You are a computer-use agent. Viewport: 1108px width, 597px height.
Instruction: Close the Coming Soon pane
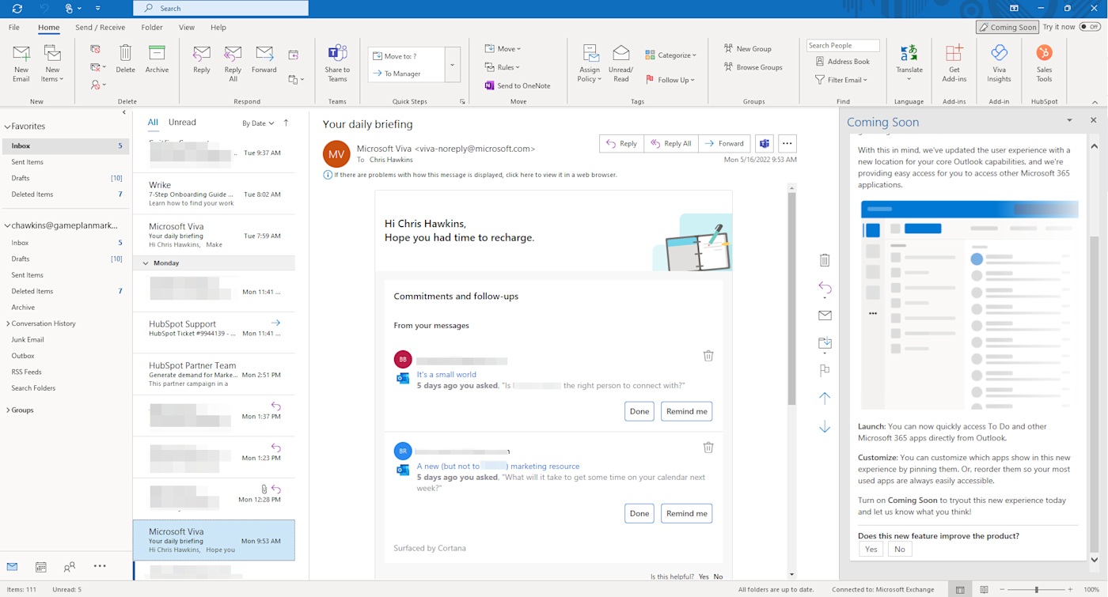click(x=1094, y=120)
